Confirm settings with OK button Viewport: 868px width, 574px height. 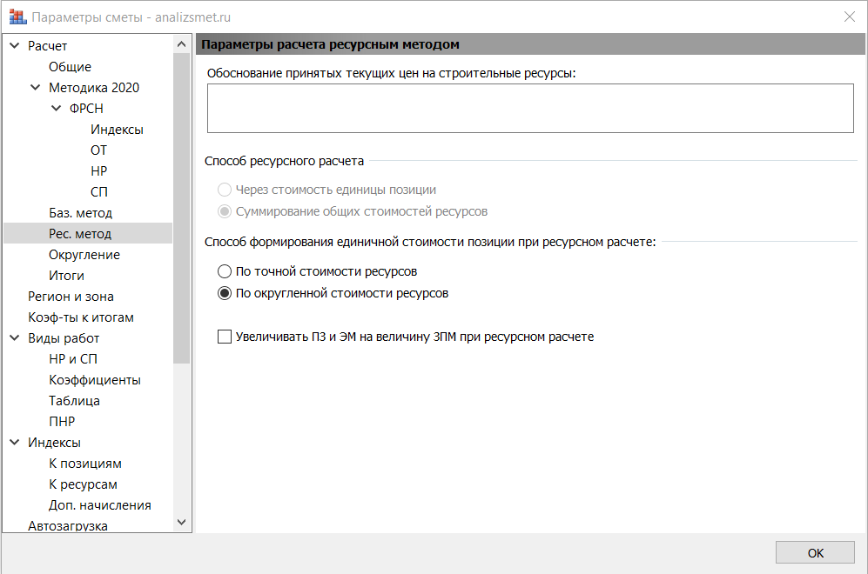815,552
